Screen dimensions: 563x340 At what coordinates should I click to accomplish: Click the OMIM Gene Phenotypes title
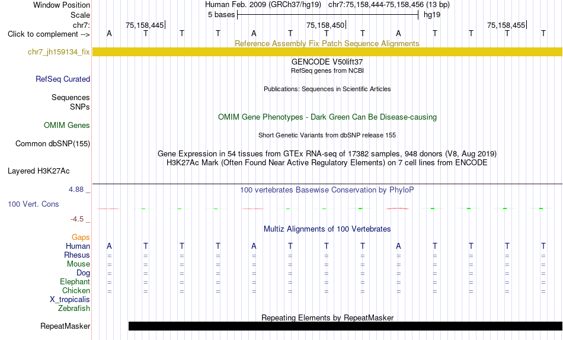pos(327,117)
